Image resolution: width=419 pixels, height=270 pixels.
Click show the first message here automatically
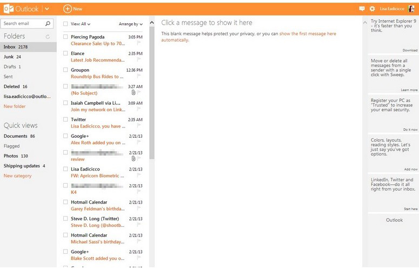[249, 37]
